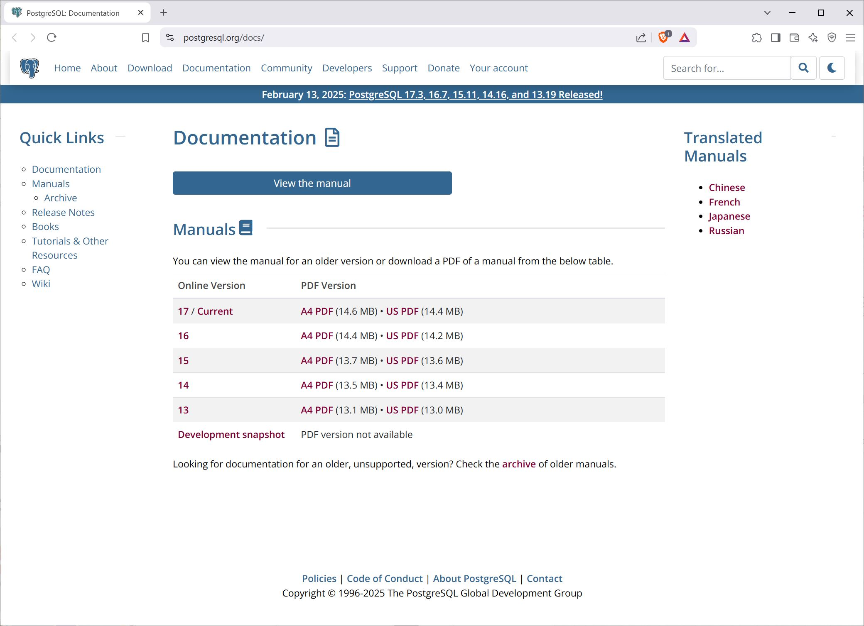Open Brave Rewards via the triangle icon
Viewport: 864px width, 626px height.
tap(685, 37)
